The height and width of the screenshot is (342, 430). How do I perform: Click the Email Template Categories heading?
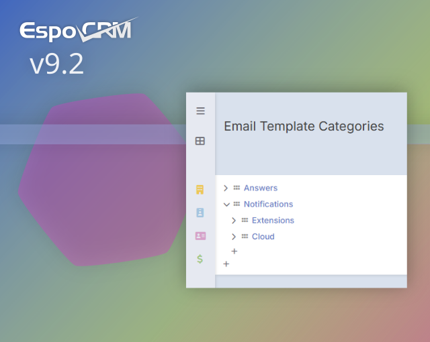coord(304,126)
